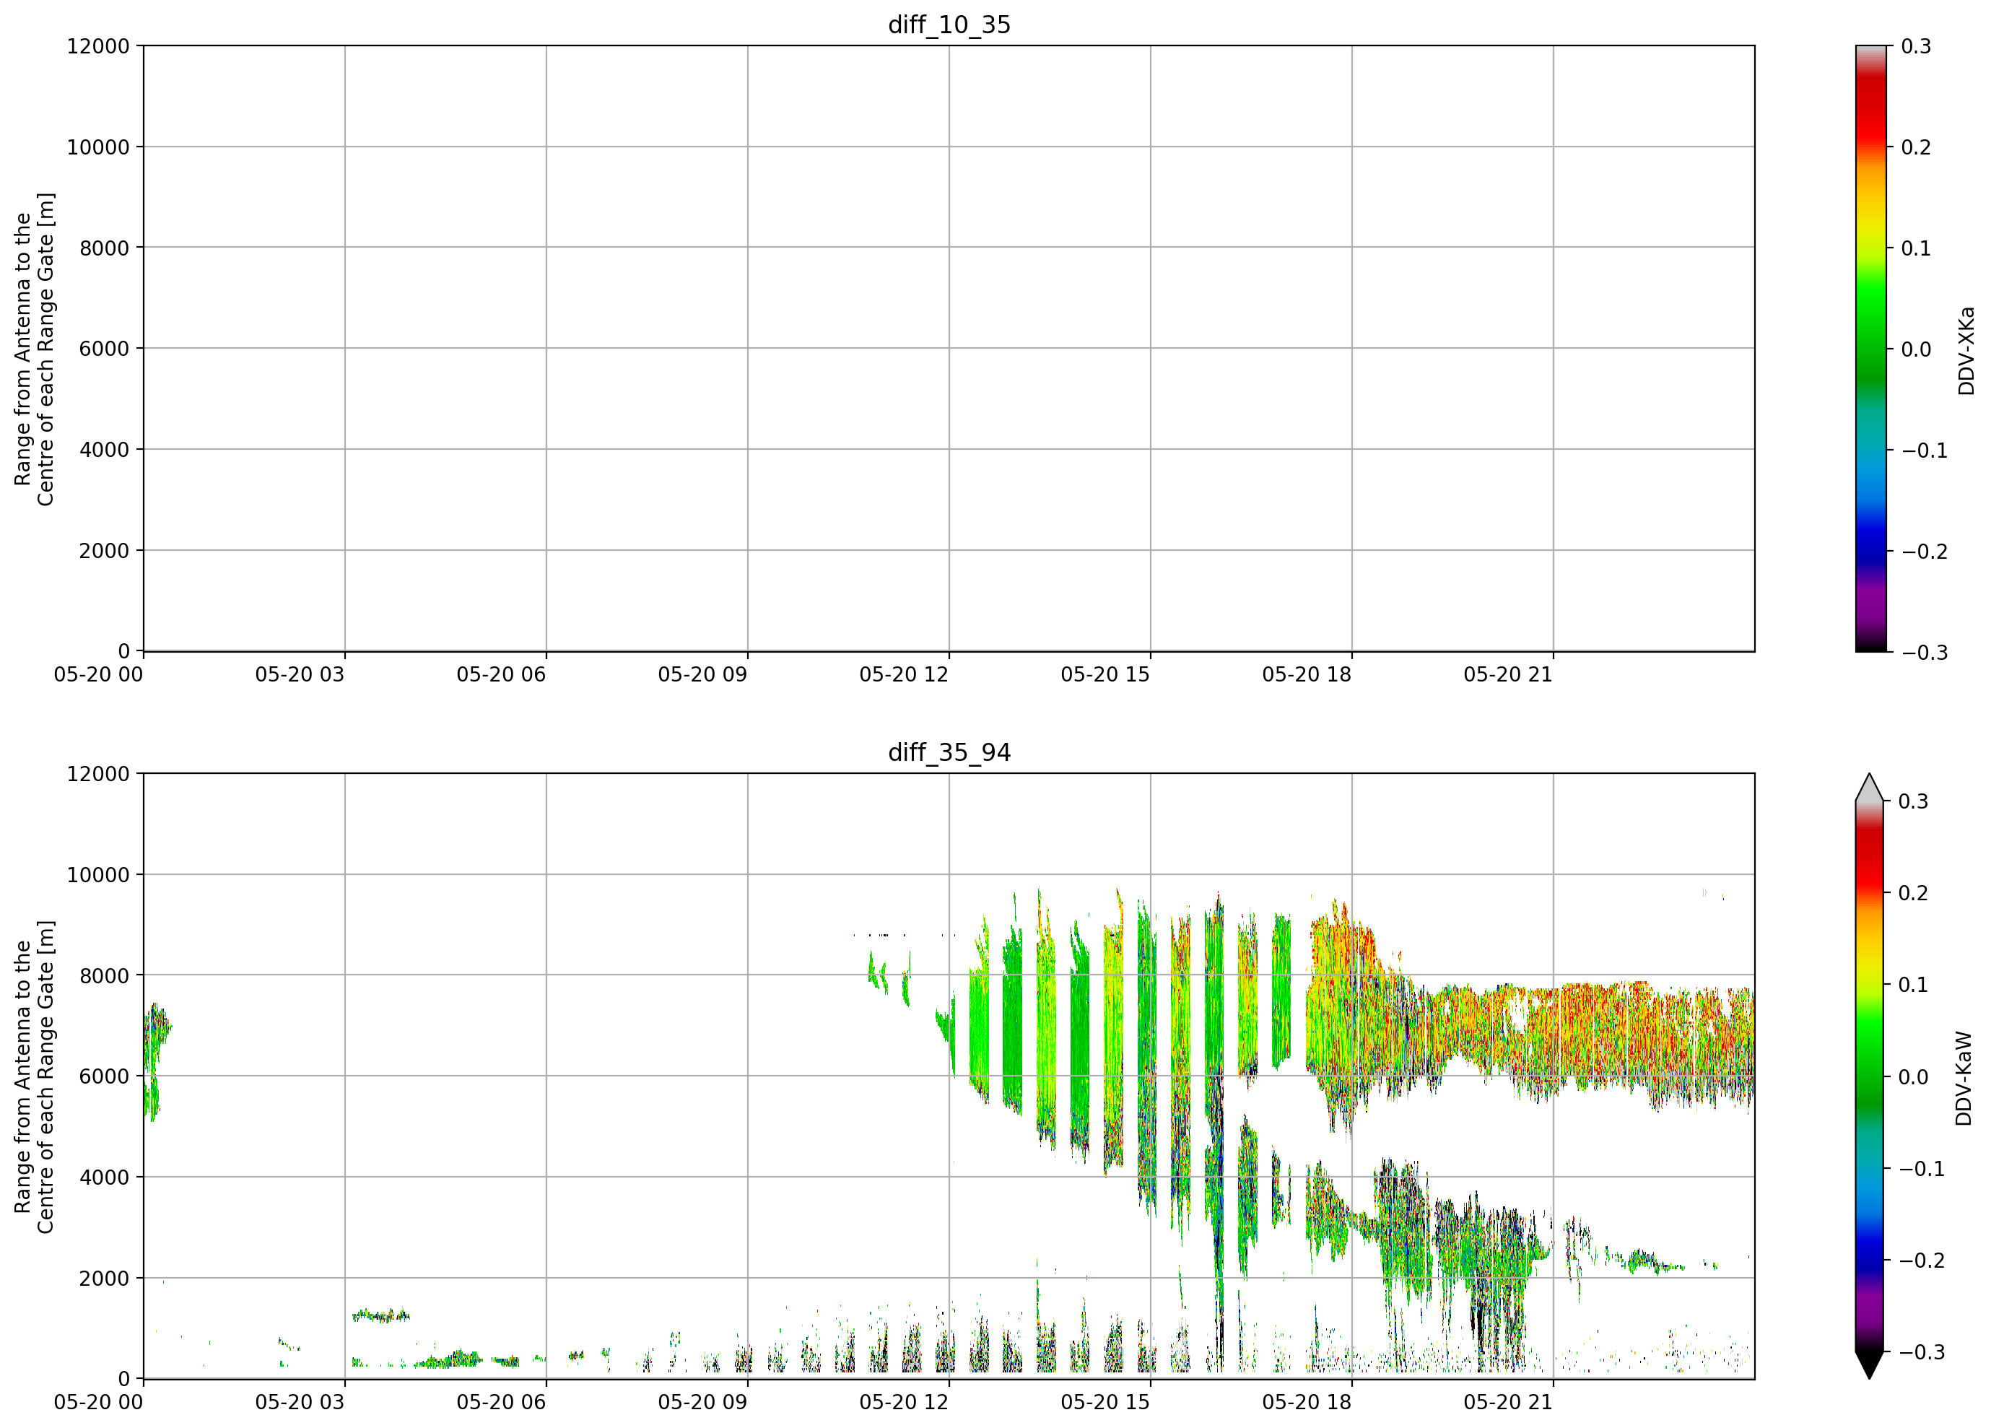This screenshot has height=1428, width=1991.
Task: Click the 8000 y-tick in diff_10_35 plot
Action: point(105,248)
